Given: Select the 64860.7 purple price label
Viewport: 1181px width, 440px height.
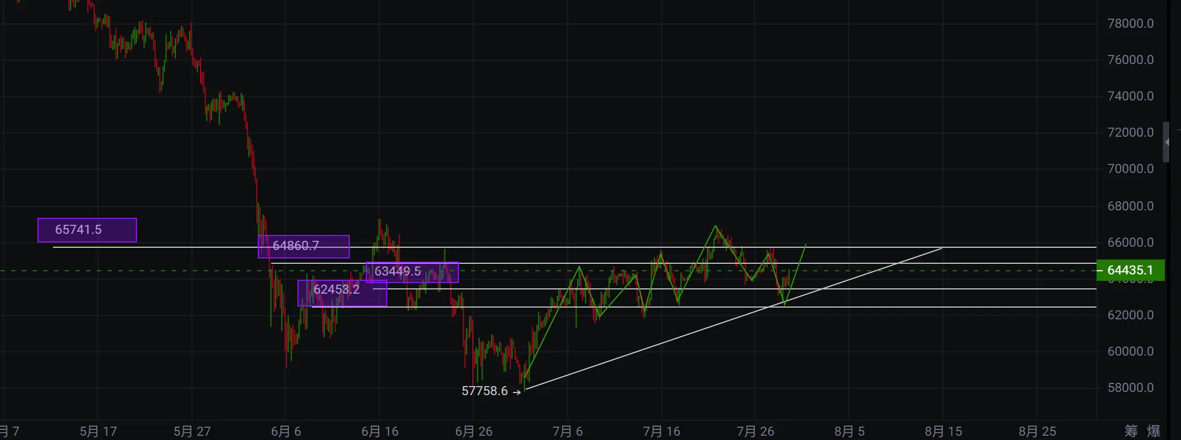Looking at the screenshot, I should coord(304,247).
